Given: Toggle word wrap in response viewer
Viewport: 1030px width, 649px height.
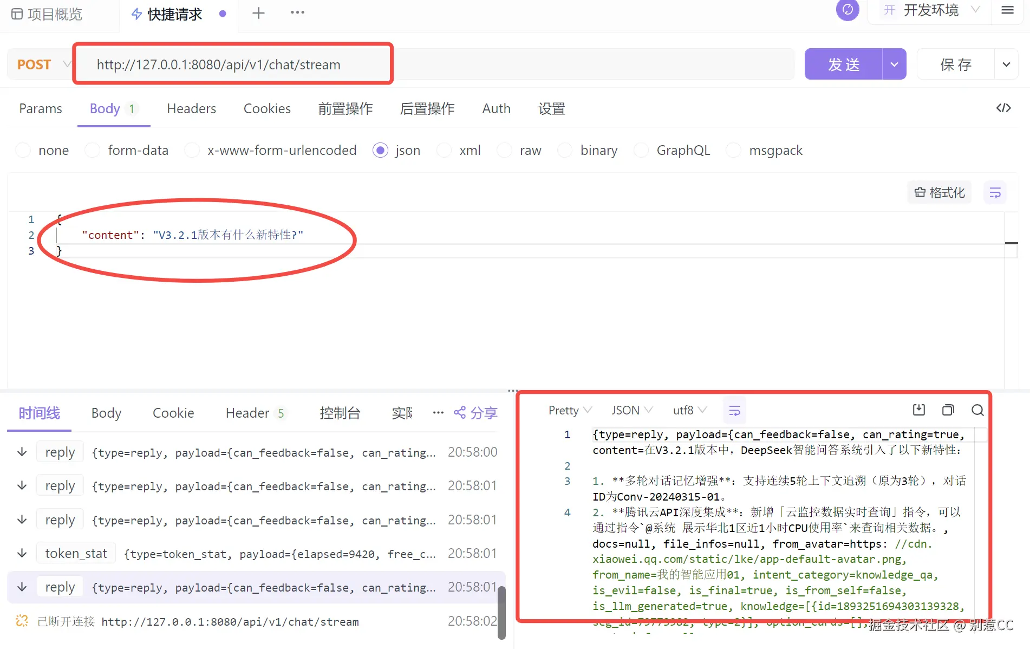Looking at the screenshot, I should (734, 411).
